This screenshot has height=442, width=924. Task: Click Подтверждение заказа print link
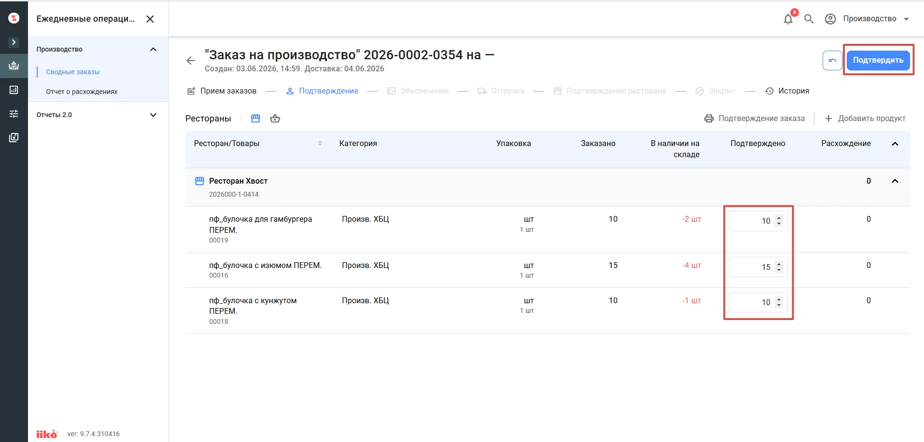tap(755, 119)
